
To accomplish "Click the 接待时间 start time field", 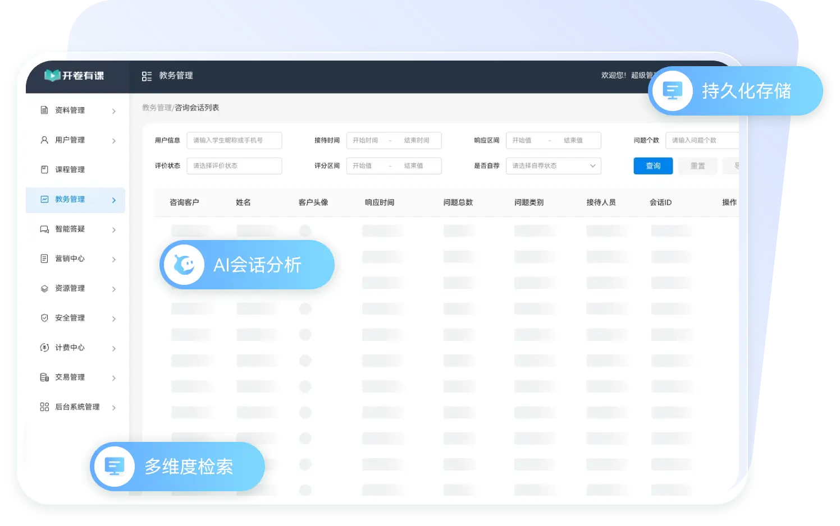I will coord(366,141).
